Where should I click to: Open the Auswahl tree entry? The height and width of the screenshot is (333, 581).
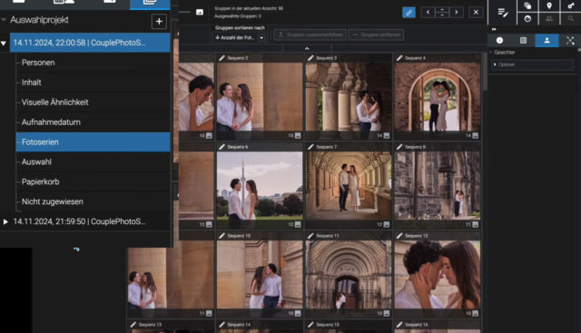(93, 162)
